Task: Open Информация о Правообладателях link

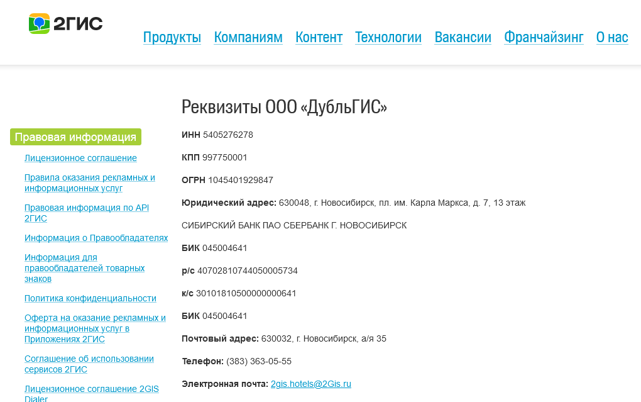Action: coord(96,238)
